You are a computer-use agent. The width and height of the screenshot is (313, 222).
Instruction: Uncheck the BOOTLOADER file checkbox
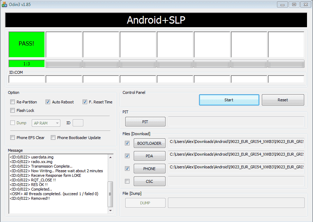[127, 143]
